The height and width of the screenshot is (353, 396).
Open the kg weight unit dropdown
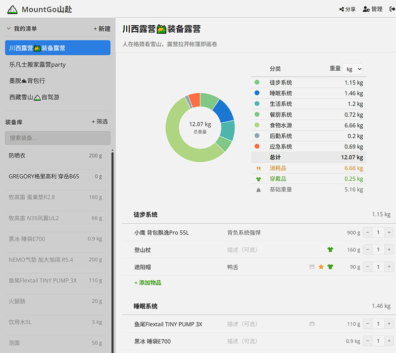coord(352,69)
